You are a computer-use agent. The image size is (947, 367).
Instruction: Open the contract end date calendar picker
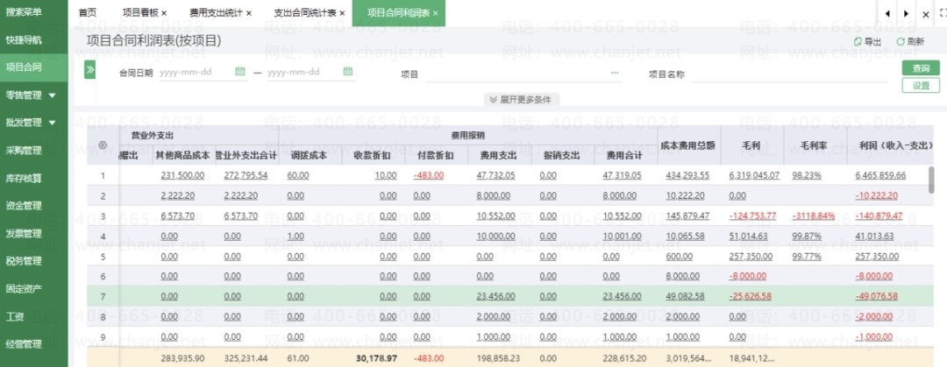(348, 72)
